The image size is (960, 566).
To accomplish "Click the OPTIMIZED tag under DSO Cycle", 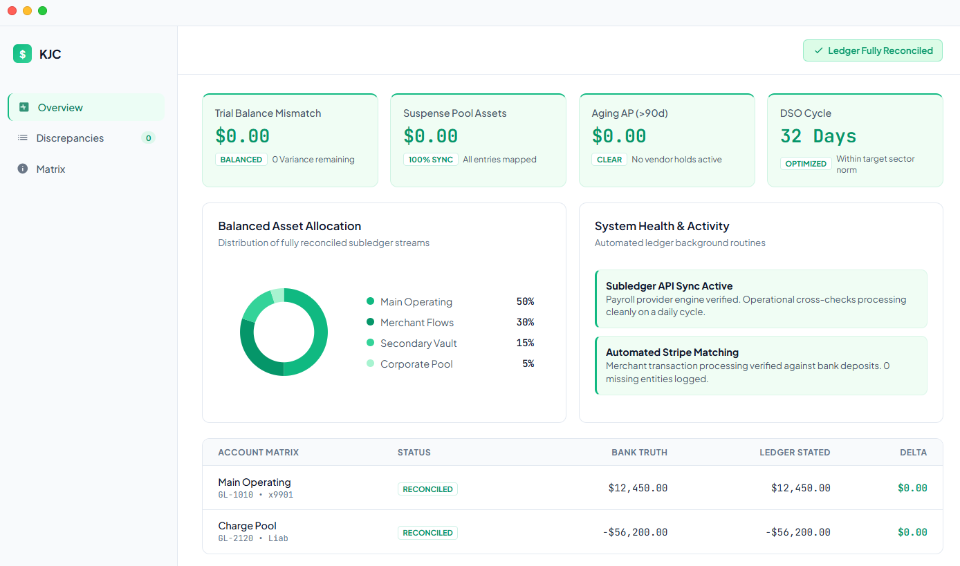I will (x=806, y=164).
